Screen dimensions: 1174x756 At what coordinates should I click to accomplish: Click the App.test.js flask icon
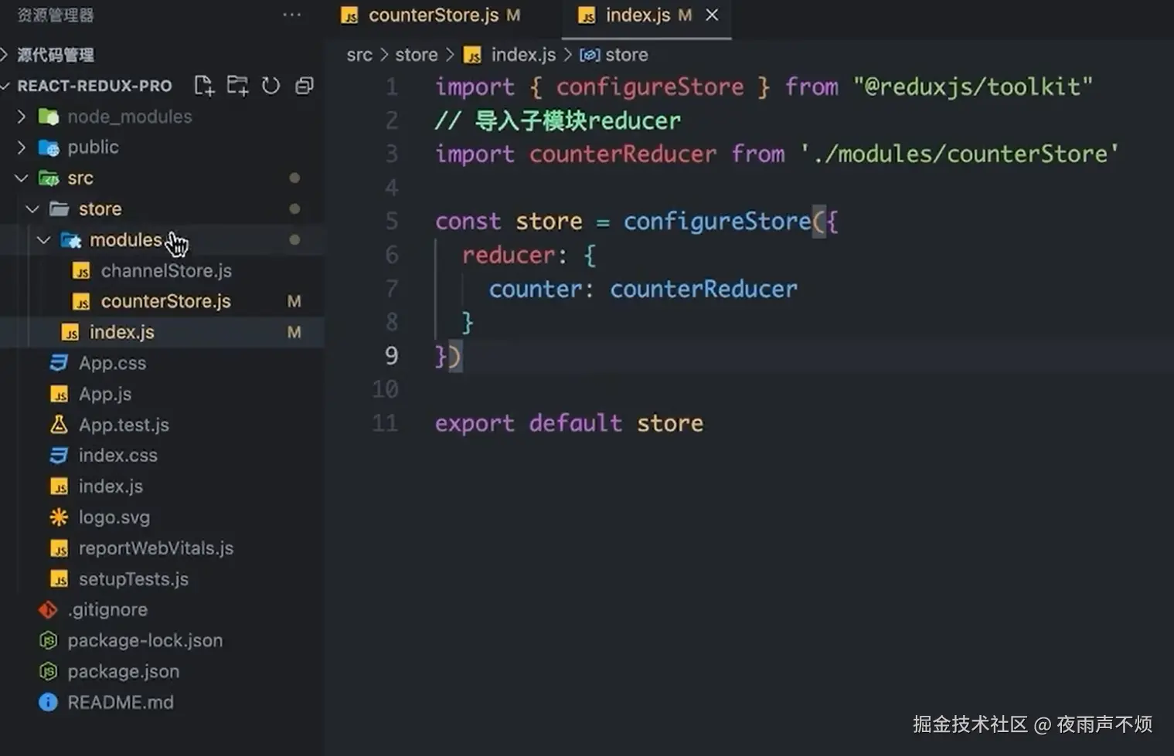[59, 425]
